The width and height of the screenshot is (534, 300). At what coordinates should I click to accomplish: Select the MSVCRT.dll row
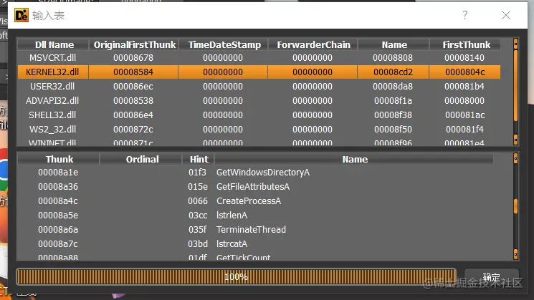259,58
